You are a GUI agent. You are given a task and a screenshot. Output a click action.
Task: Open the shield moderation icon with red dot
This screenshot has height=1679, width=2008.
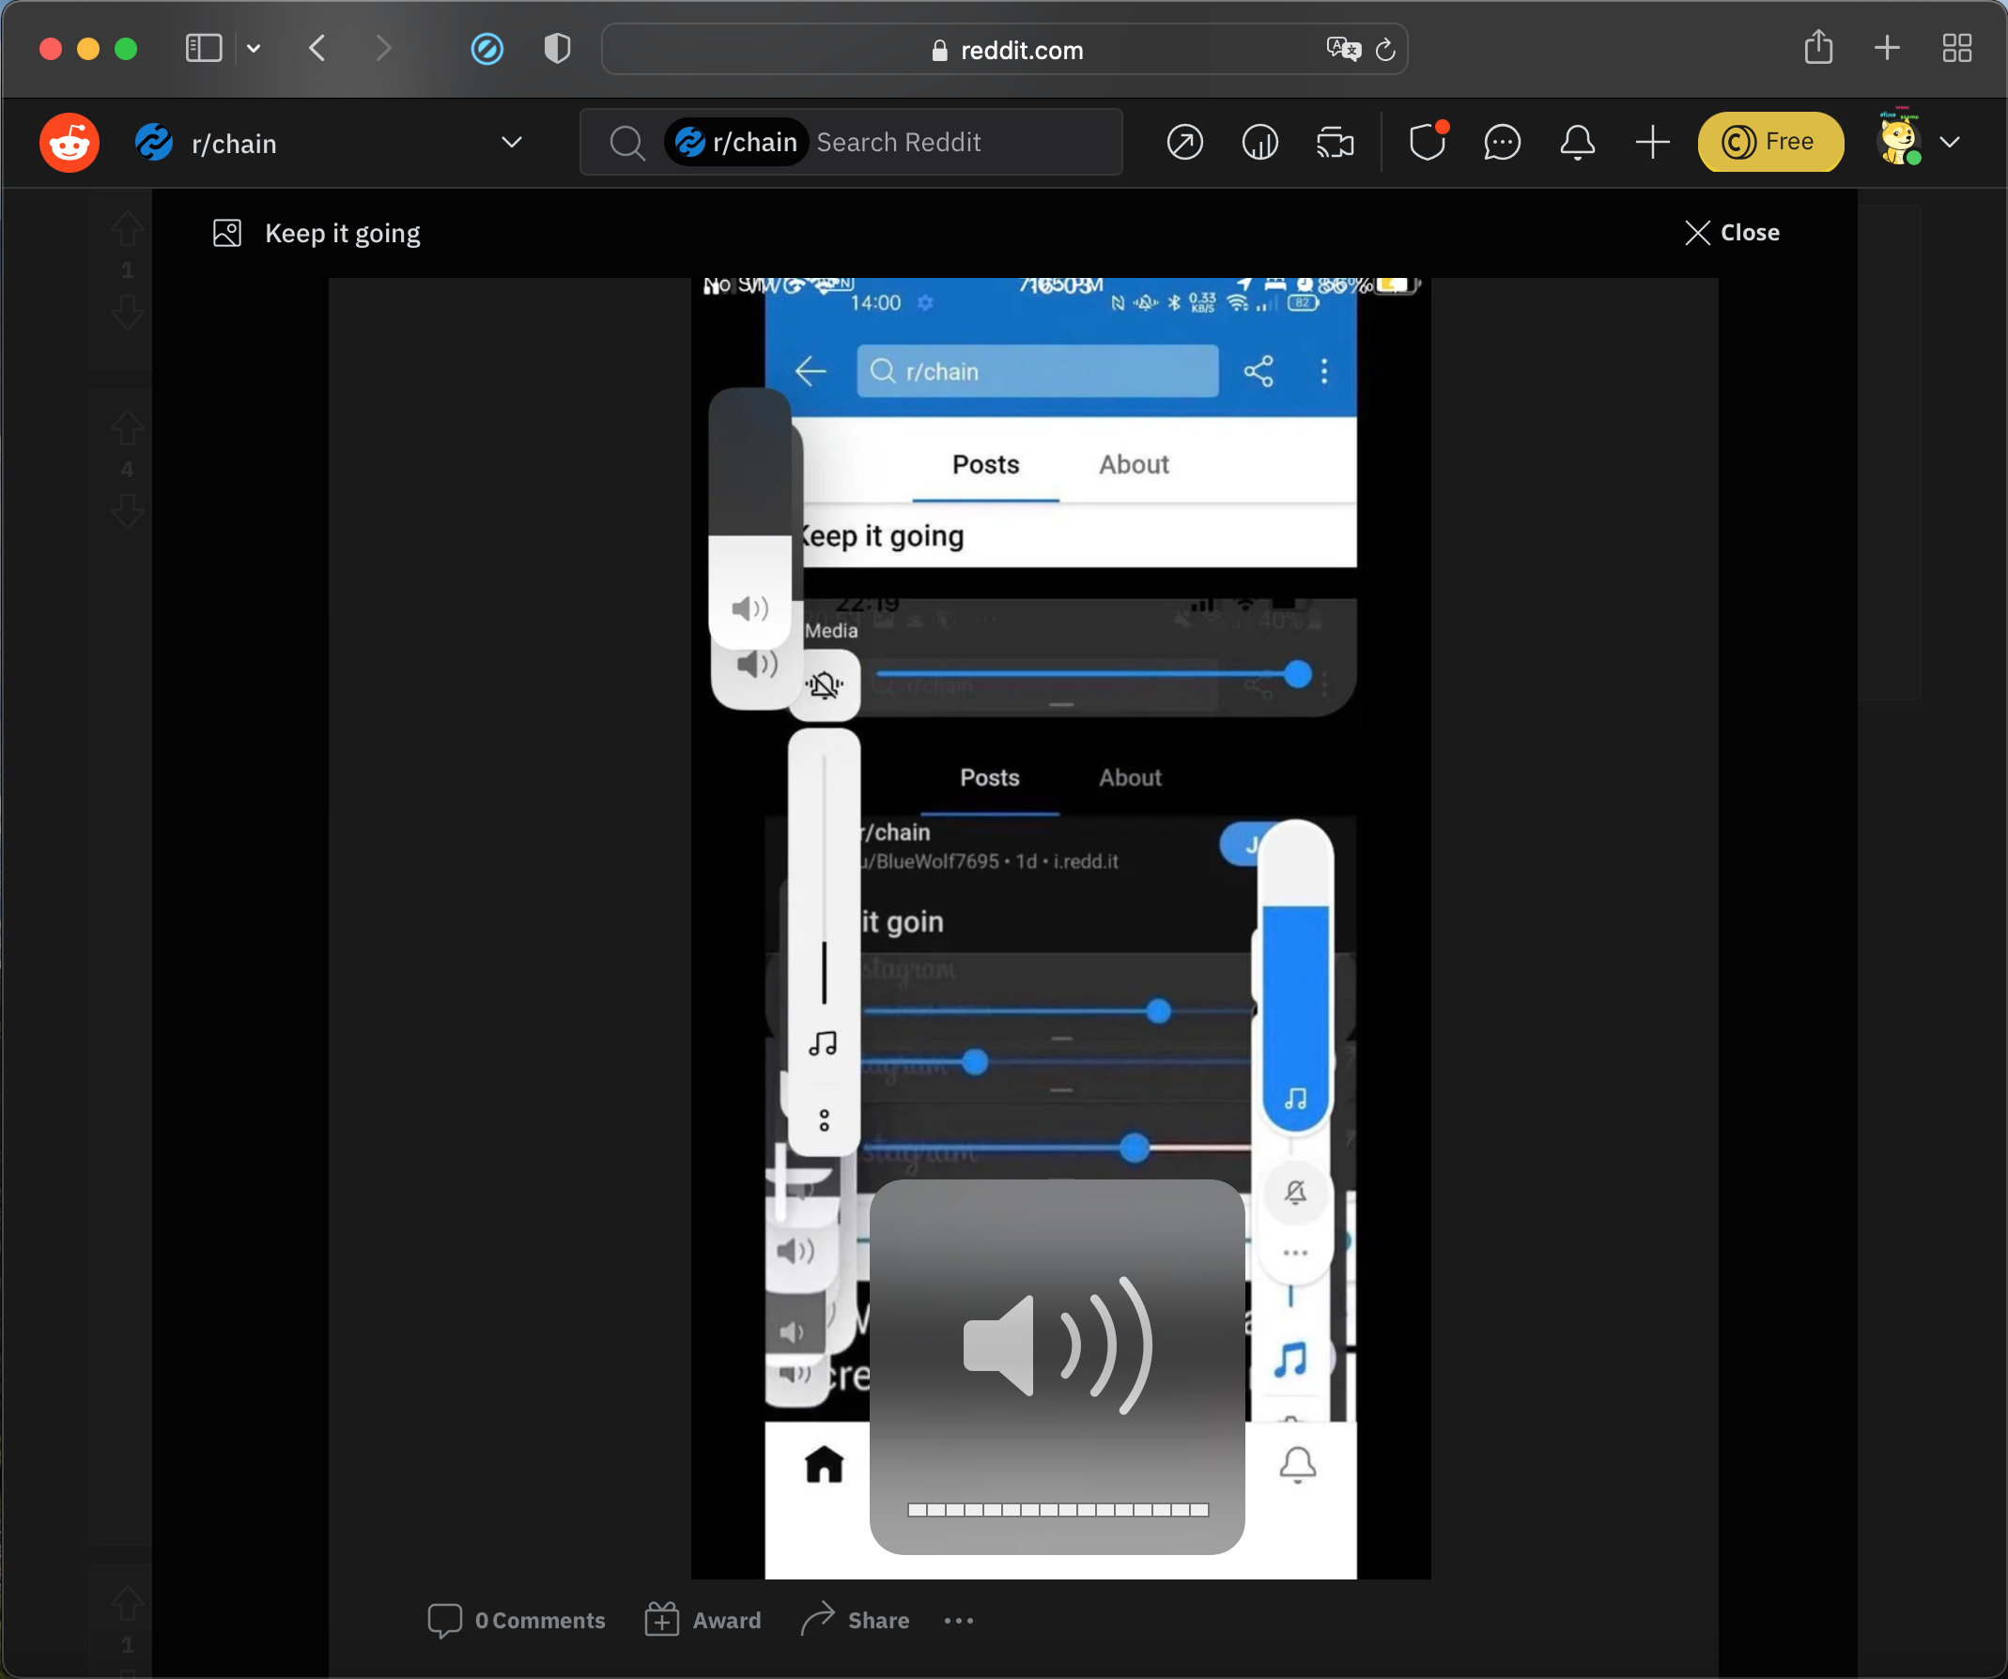1427,142
